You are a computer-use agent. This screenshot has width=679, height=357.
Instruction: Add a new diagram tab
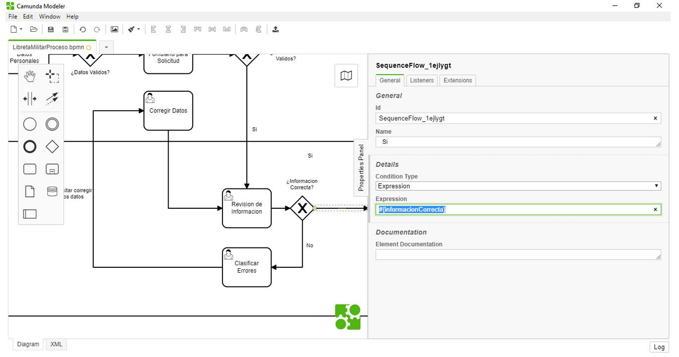(106, 47)
